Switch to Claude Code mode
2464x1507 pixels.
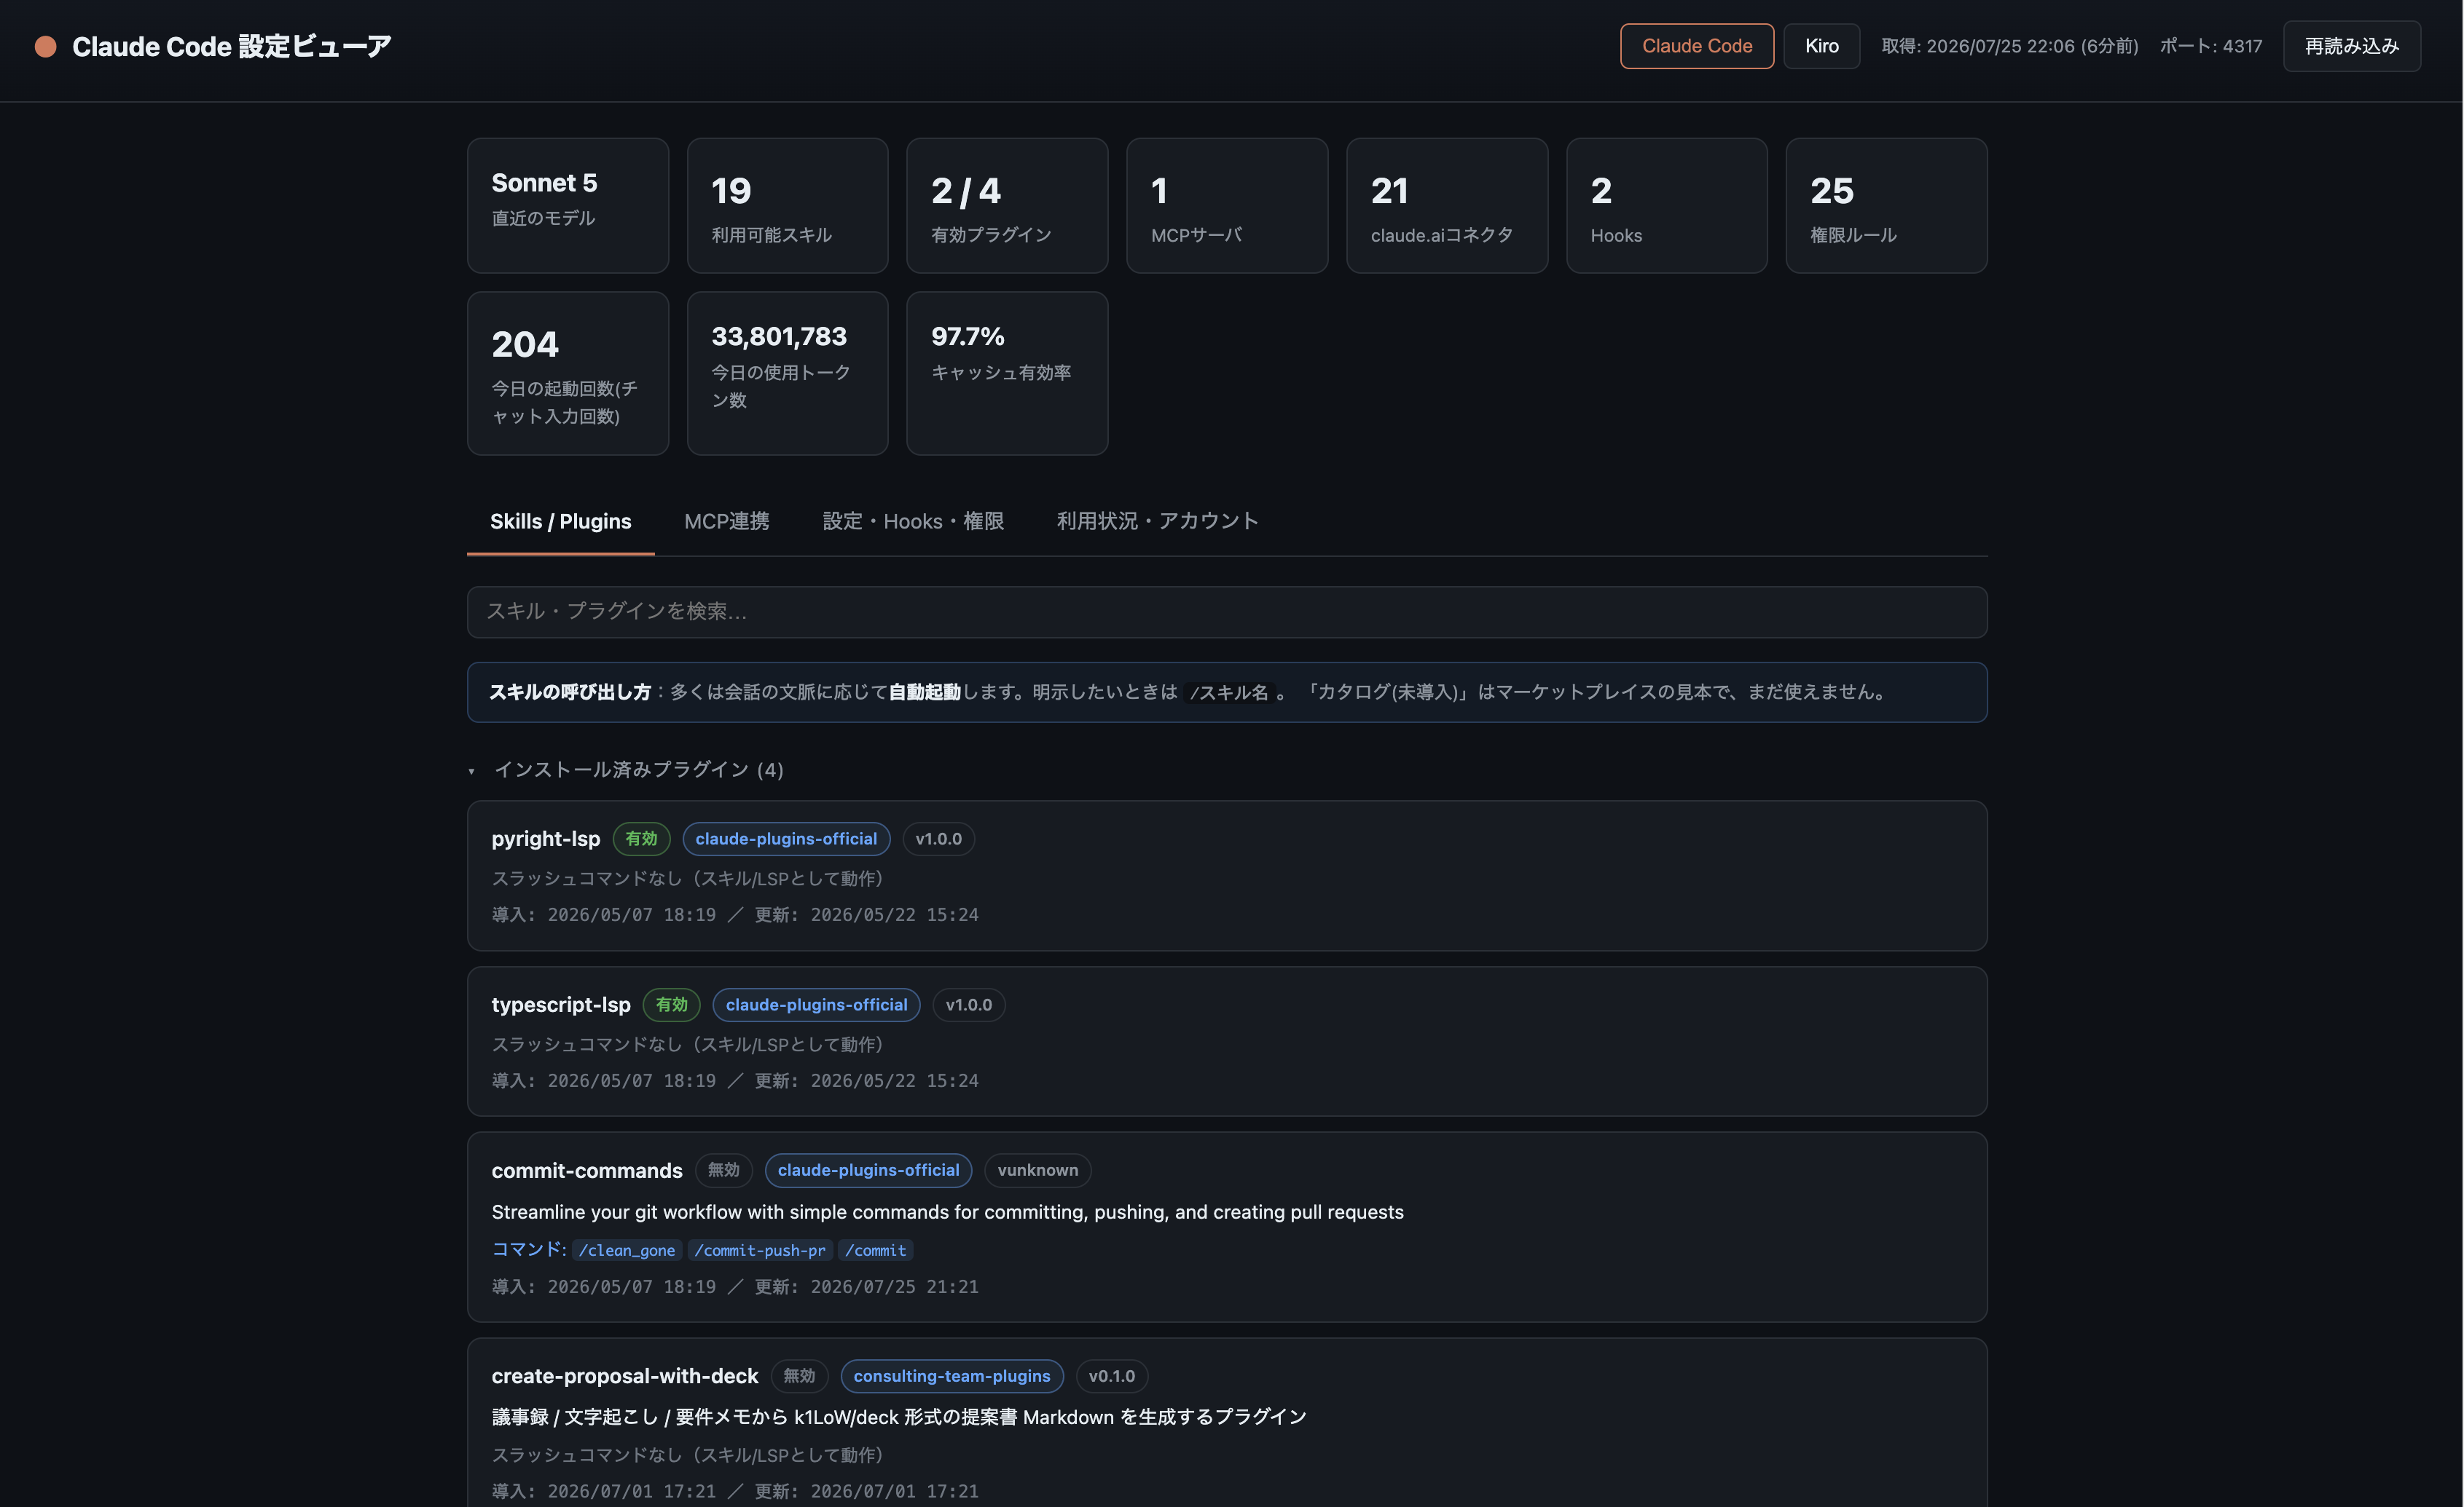[x=1696, y=46]
